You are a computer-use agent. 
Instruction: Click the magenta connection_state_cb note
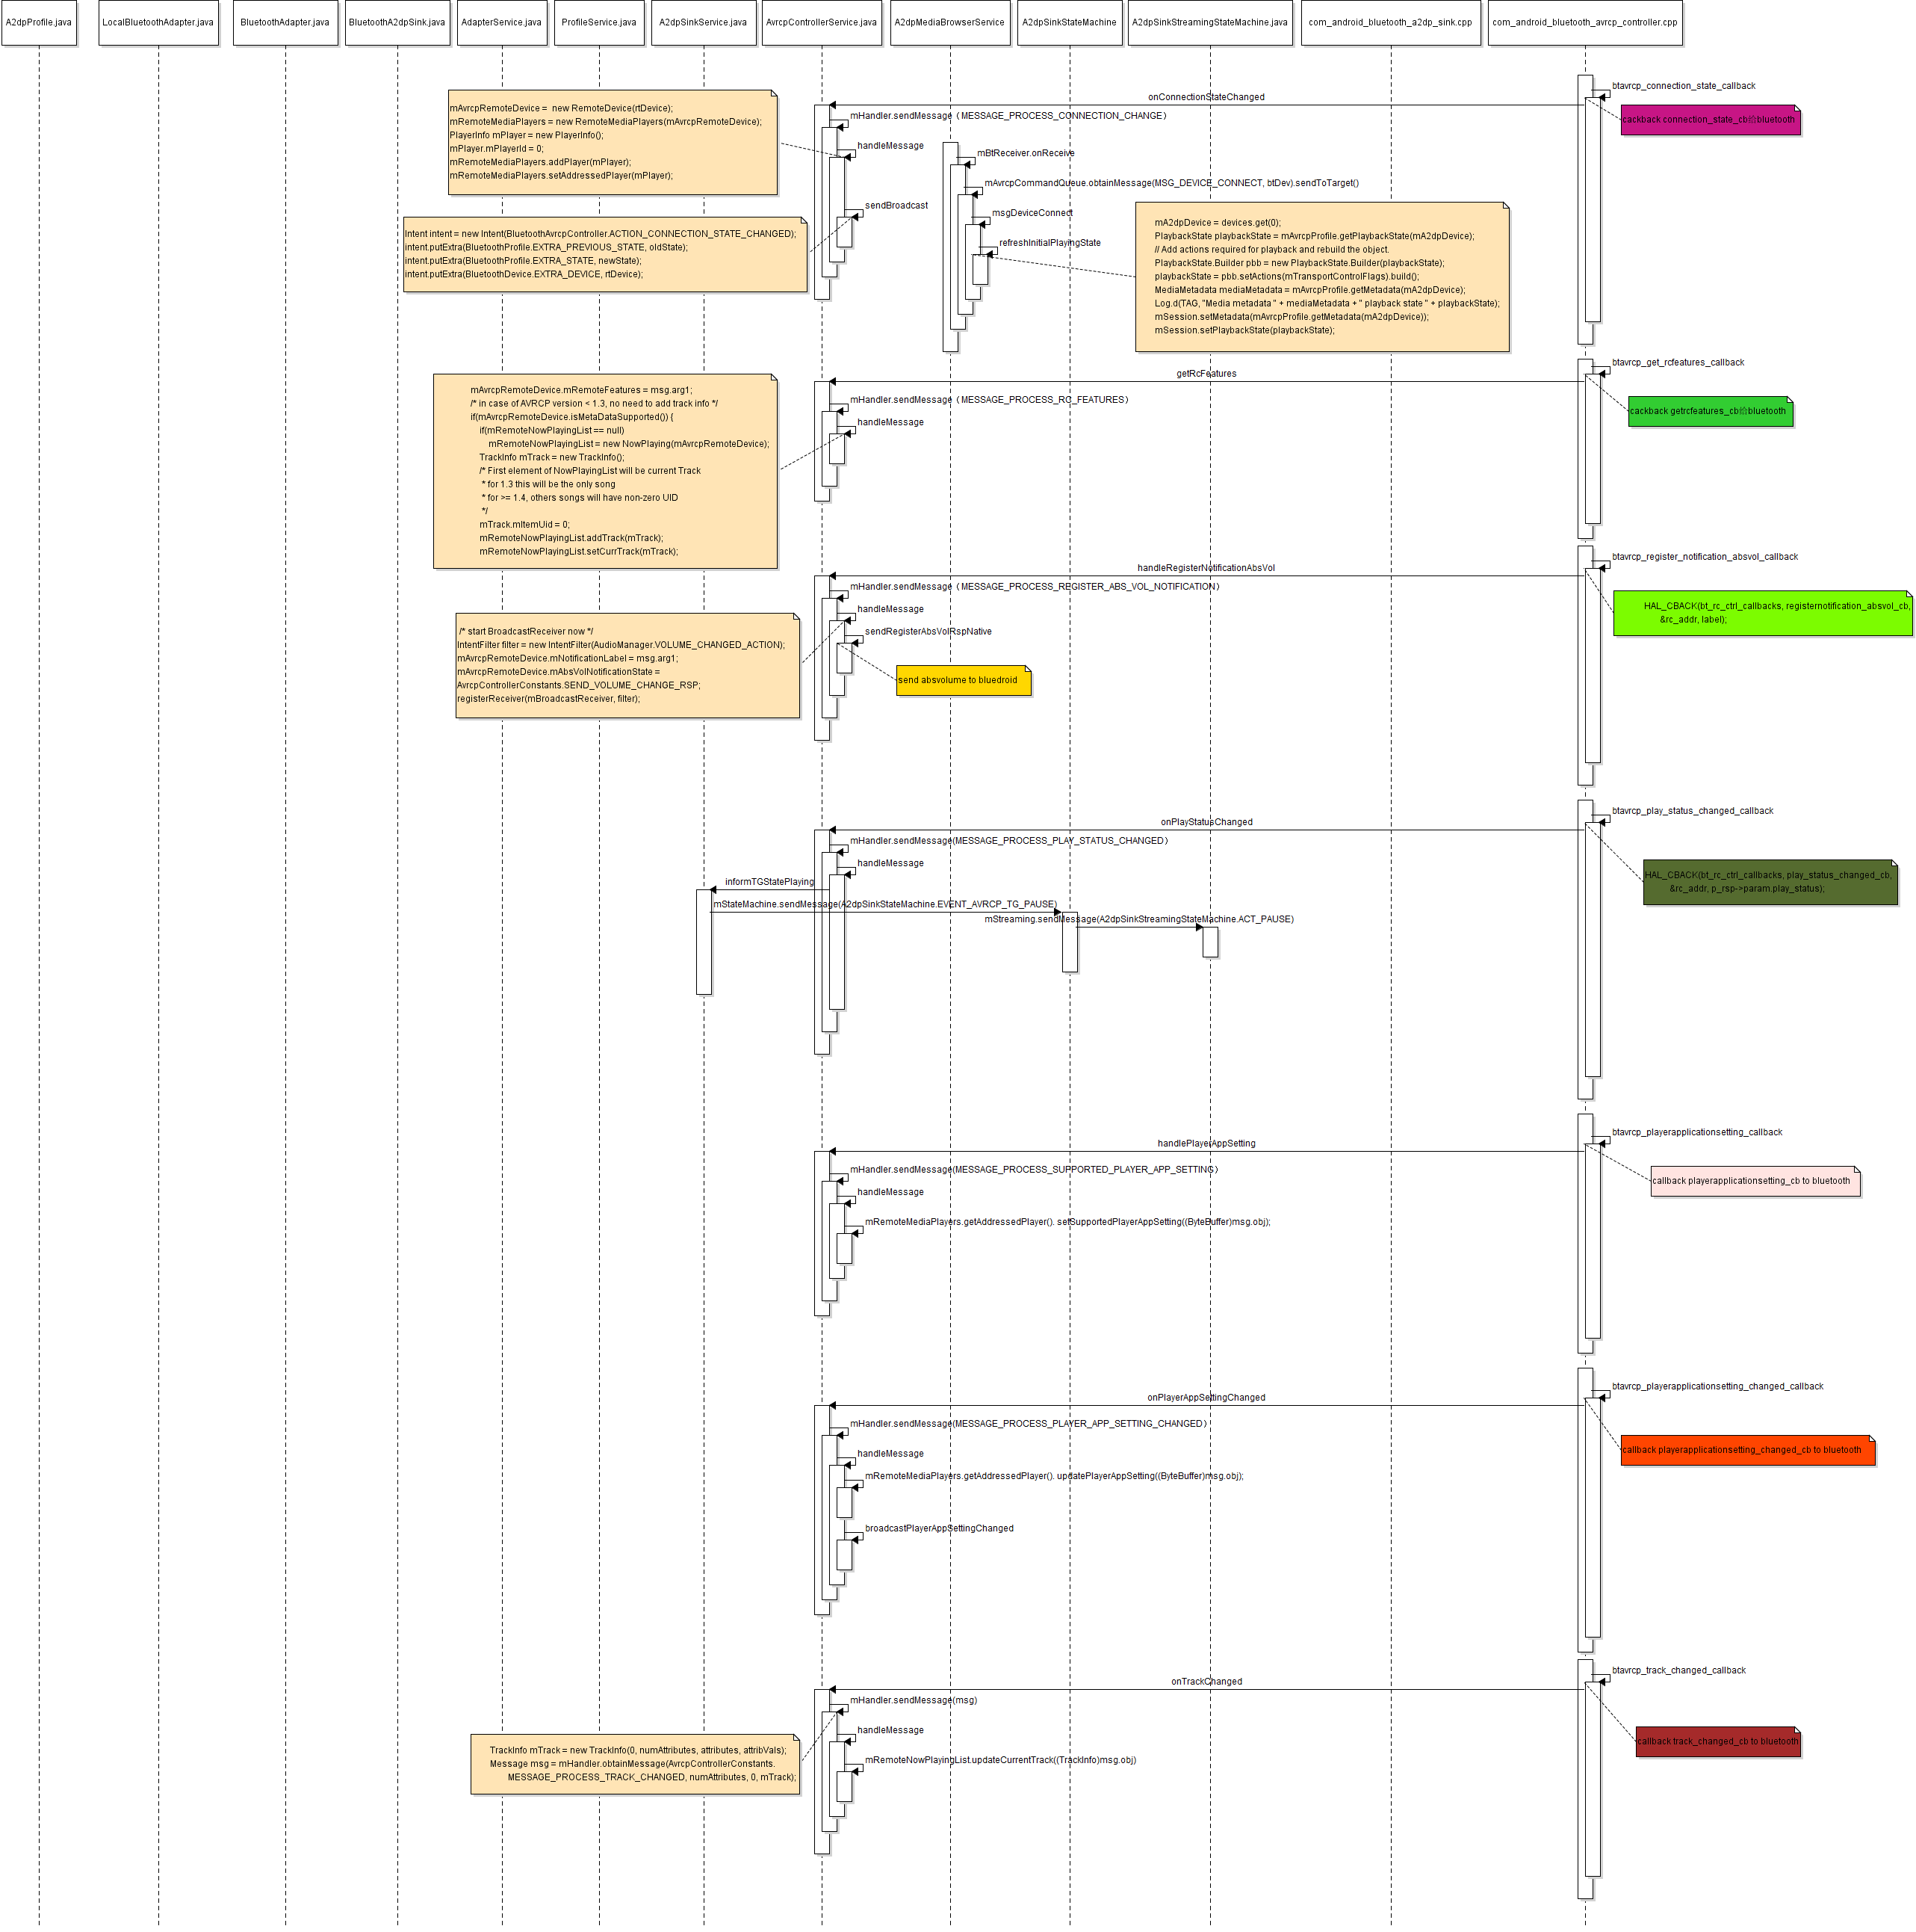tap(1708, 120)
